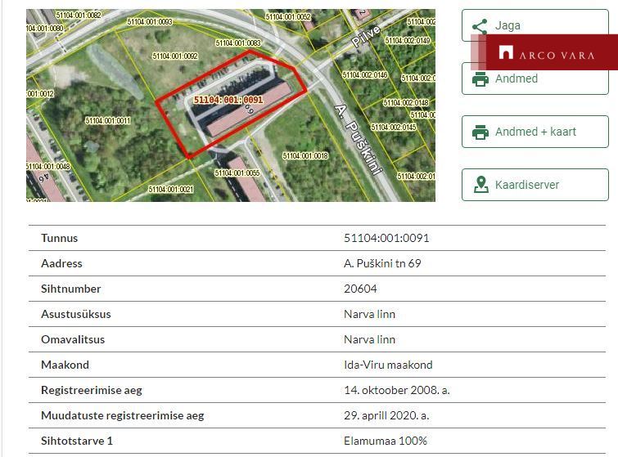Select parcel 51104:001:0092 on the map
The height and width of the screenshot is (457, 618).
click(175, 56)
